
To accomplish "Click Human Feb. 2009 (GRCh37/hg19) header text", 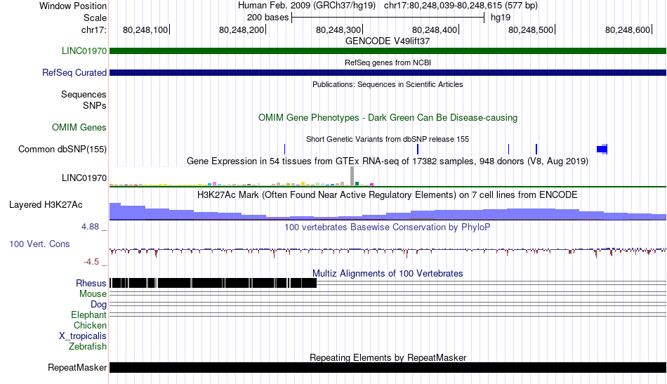I will [x=307, y=6].
